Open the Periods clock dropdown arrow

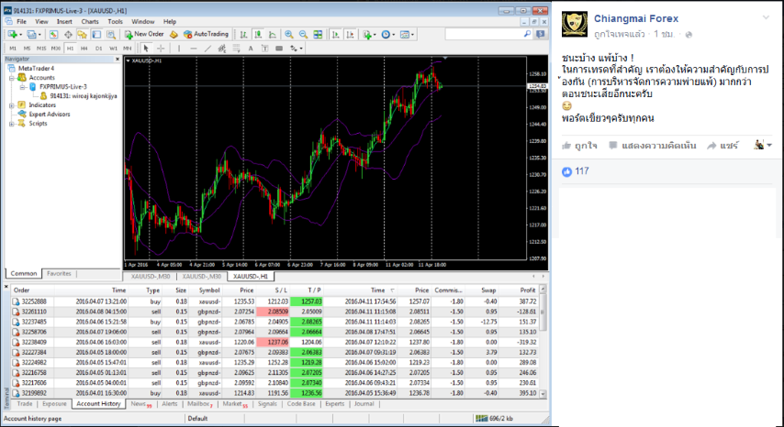(x=394, y=35)
